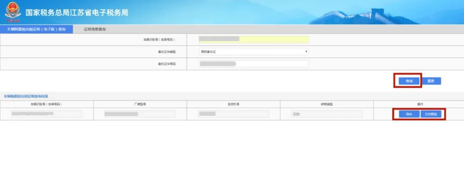Click the 车辆识别代号 input field
This screenshot has width=464, height=185.
pos(253,39)
